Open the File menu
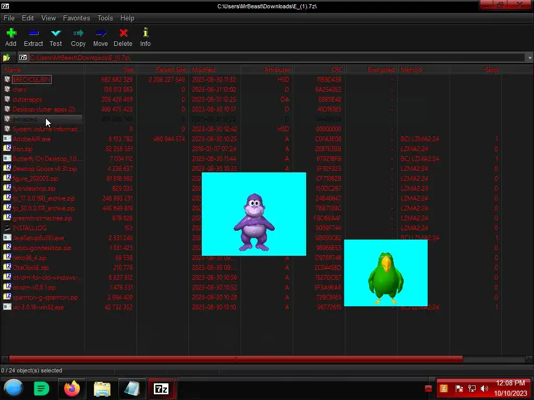Viewport: 534px width, 400px height. coord(9,18)
